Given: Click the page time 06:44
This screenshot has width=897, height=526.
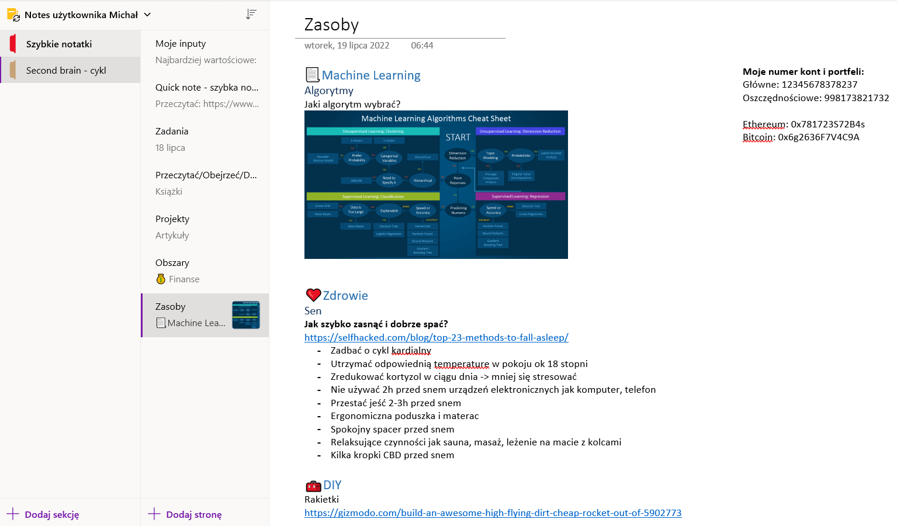Looking at the screenshot, I should pos(422,46).
